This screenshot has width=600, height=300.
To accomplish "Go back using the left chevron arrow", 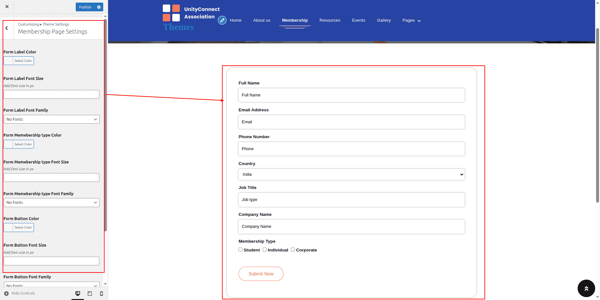I will [x=7, y=28].
